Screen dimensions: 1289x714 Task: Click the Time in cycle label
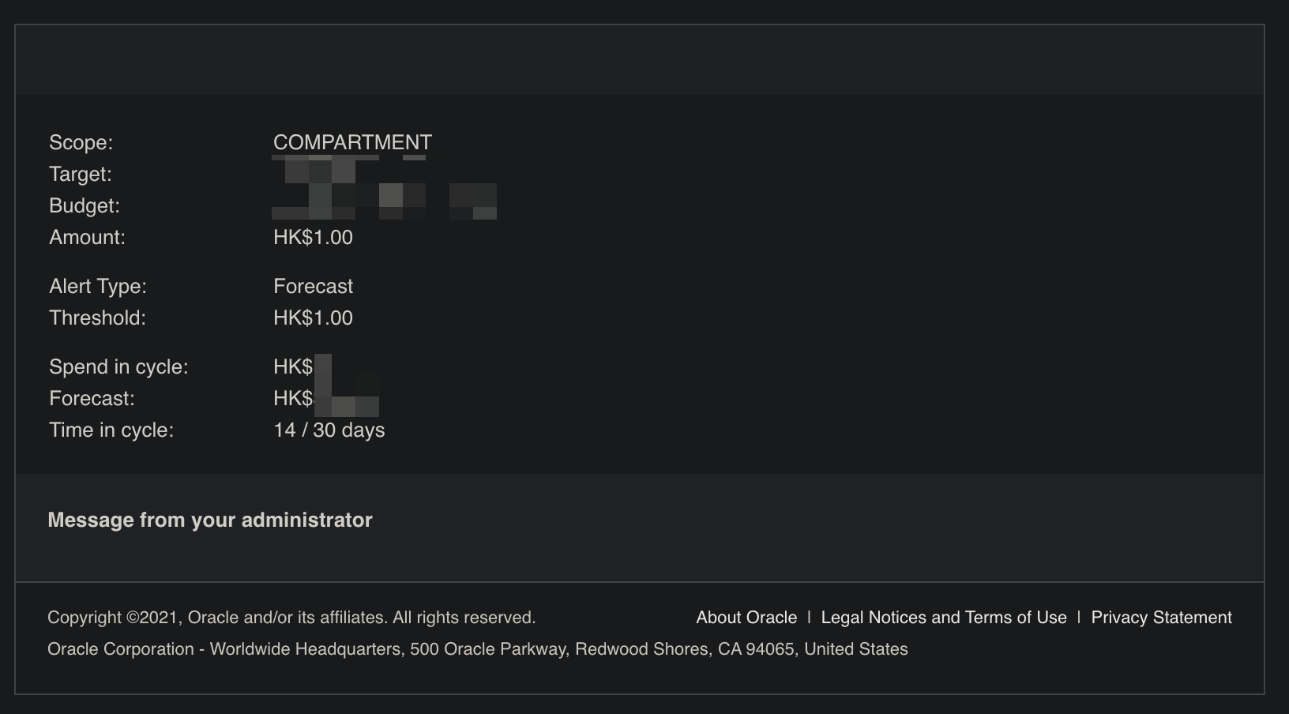[x=111, y=430]
